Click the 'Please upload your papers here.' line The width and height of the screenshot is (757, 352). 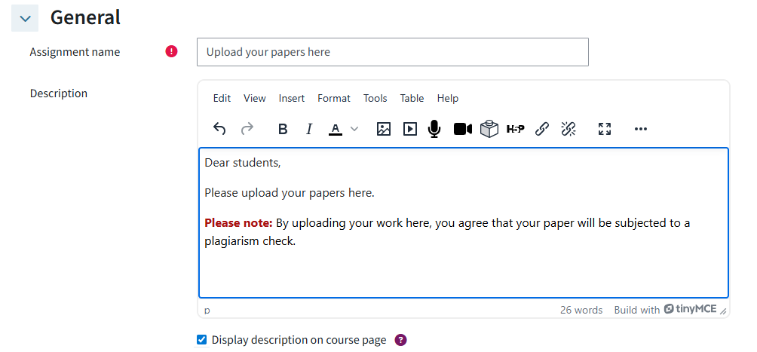pyautogui.click(x=290, y=193)
